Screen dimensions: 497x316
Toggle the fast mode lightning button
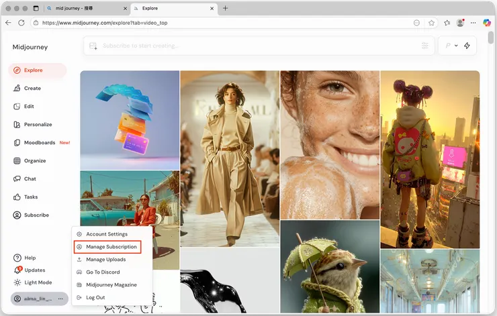467,46
